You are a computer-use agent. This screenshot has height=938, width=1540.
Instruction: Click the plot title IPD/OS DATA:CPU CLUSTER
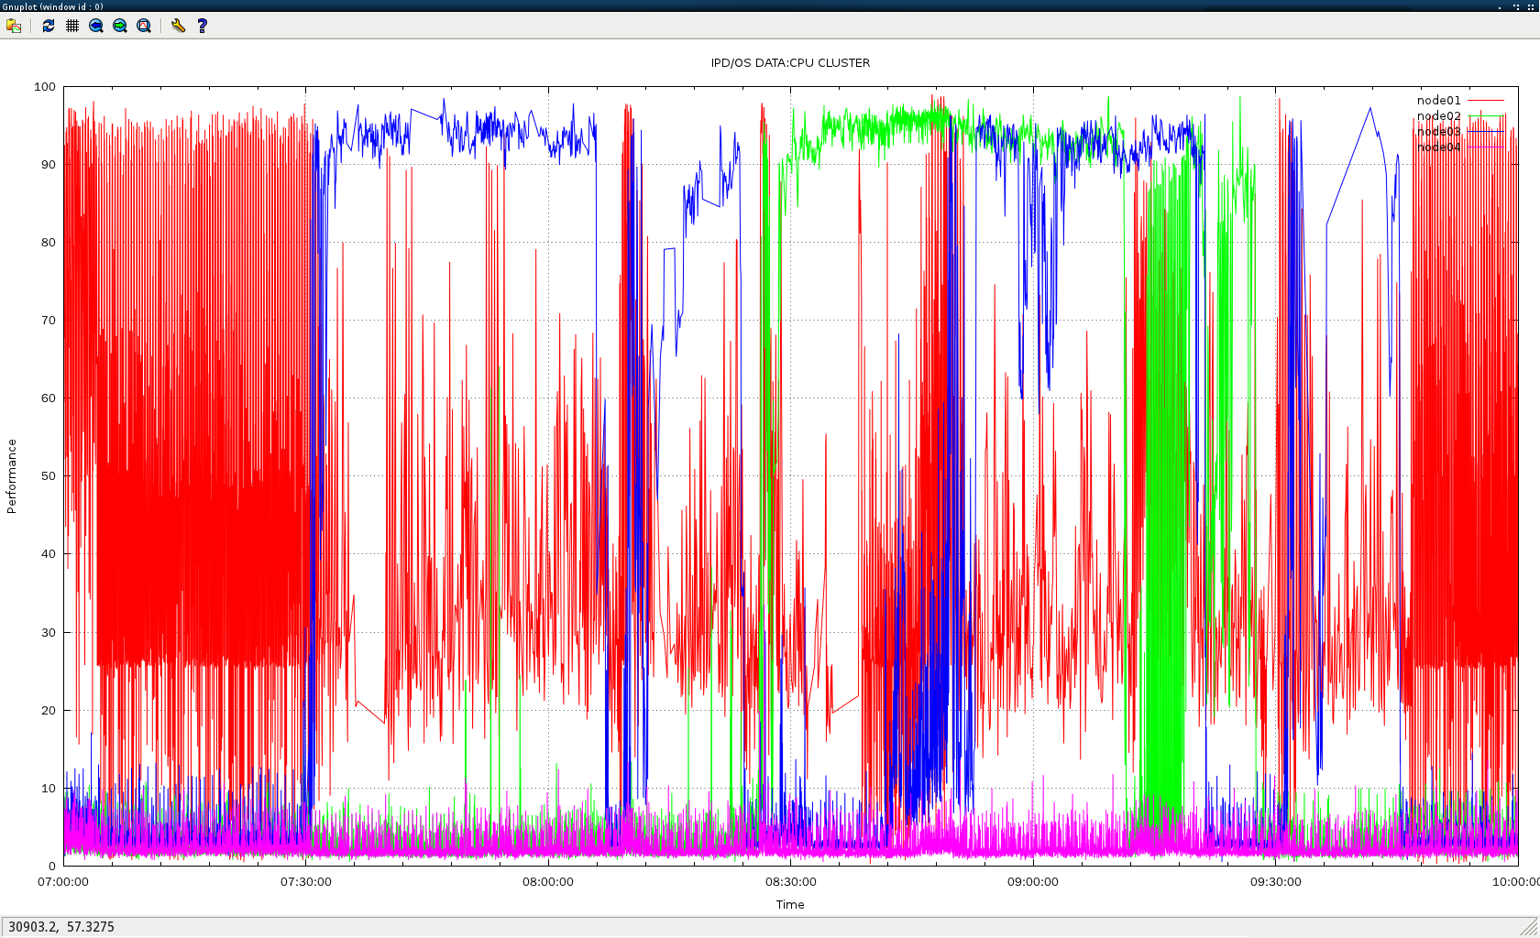pyautogui.click(x=790, y=63)
